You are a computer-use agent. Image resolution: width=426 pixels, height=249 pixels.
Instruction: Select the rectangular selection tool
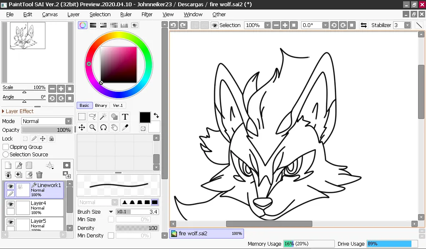[x=82, y=117]
